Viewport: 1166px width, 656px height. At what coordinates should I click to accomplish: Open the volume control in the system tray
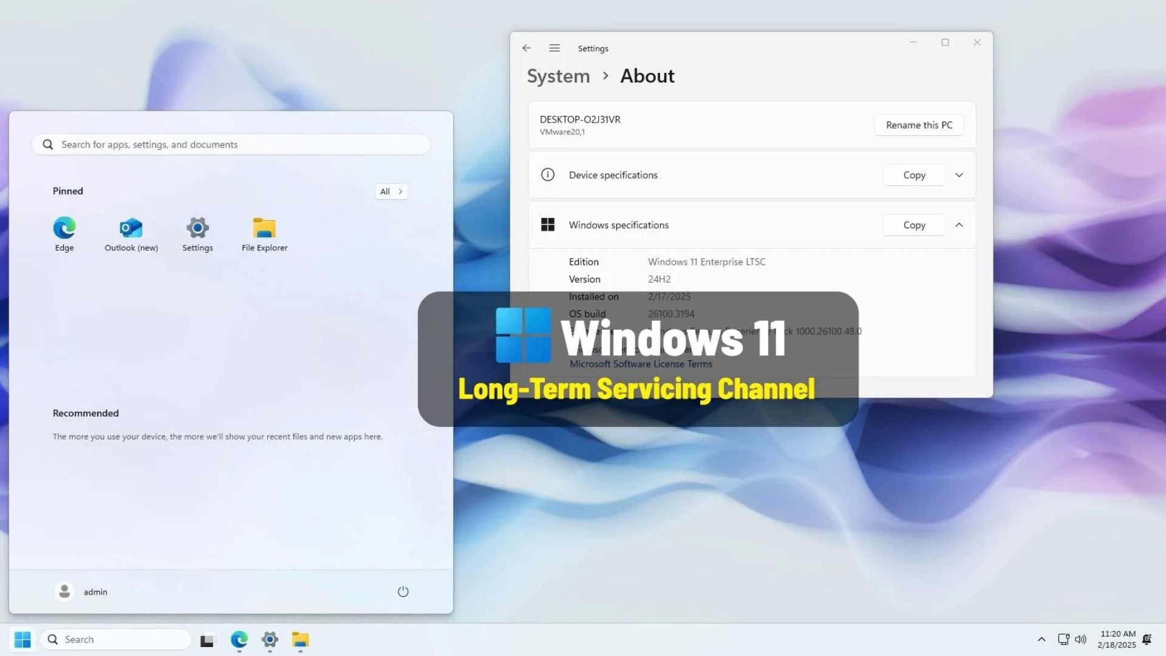pos(1081,639)
